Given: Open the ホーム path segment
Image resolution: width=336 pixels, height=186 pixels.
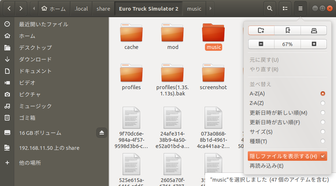Looking at the screenshot, I should pyautogui.click(x=54, y=8).
